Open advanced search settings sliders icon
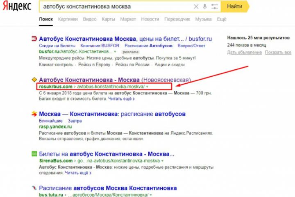The width and height of the screenshot is (295, 197). [x=214, y=7]
